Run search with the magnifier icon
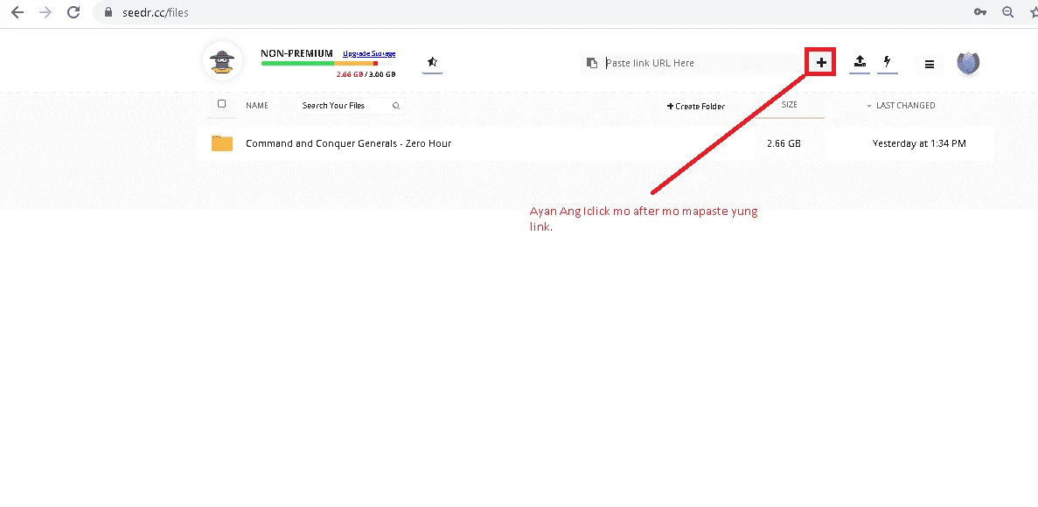 [x=396, y=105]
